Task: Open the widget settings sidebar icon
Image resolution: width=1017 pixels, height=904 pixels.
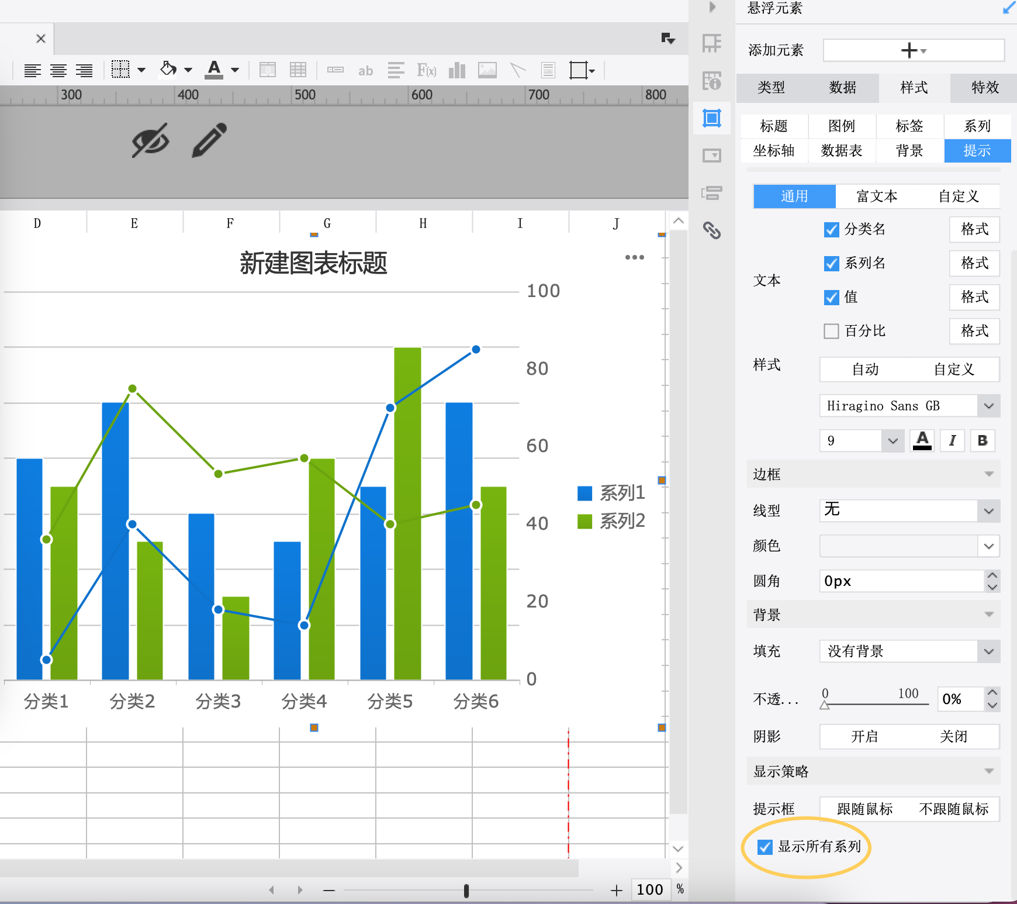Action: click(712, 156)
